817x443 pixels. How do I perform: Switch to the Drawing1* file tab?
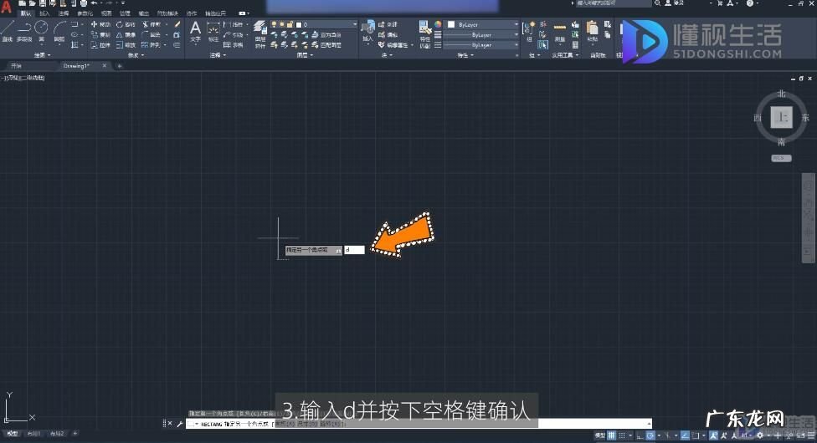pyautogui.click(x=77, y=66)
